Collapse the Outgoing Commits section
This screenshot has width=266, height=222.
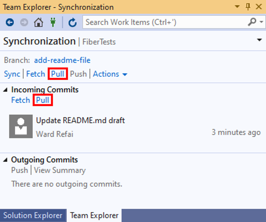6,160
